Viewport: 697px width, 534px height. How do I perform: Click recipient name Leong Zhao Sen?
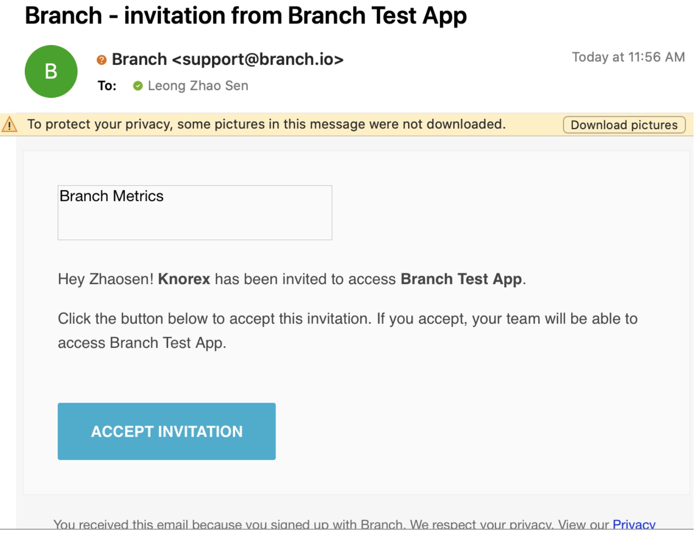click(x=198, y=86)
